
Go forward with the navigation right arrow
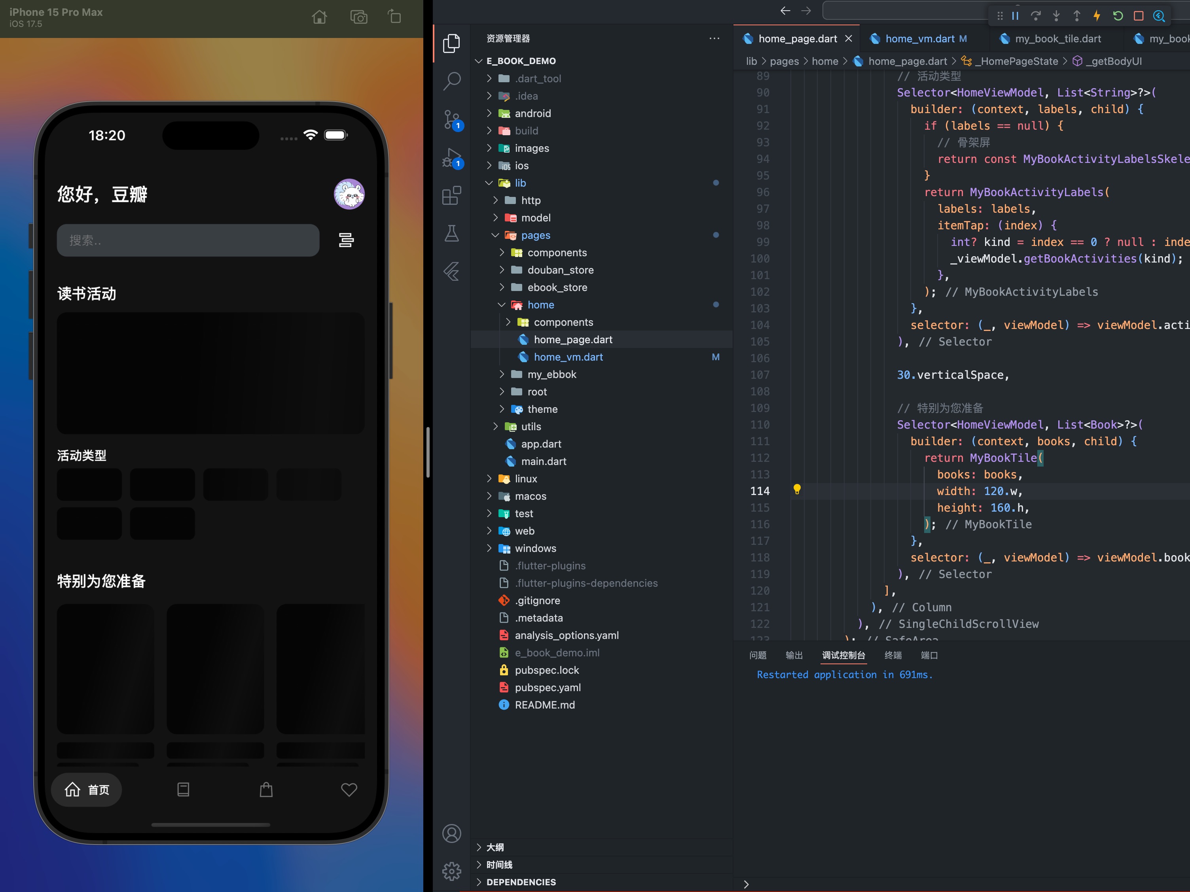pos(806,11)
